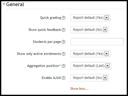Open help for Aggregation position
This screenshot has width=128, height=96.
[x=63, y=66]
